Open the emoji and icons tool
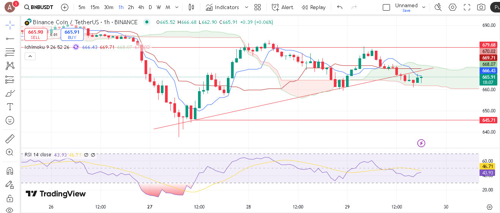The height and width of the screenshot is (213, 500). coord(10,120)
